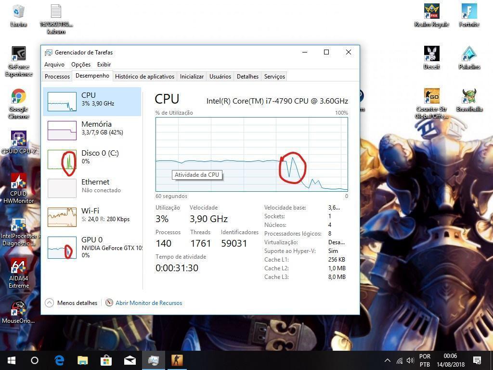Click the POR PTB language indicator
The image size is (493, 370).
pyautogui.click(x=425, y=360)
